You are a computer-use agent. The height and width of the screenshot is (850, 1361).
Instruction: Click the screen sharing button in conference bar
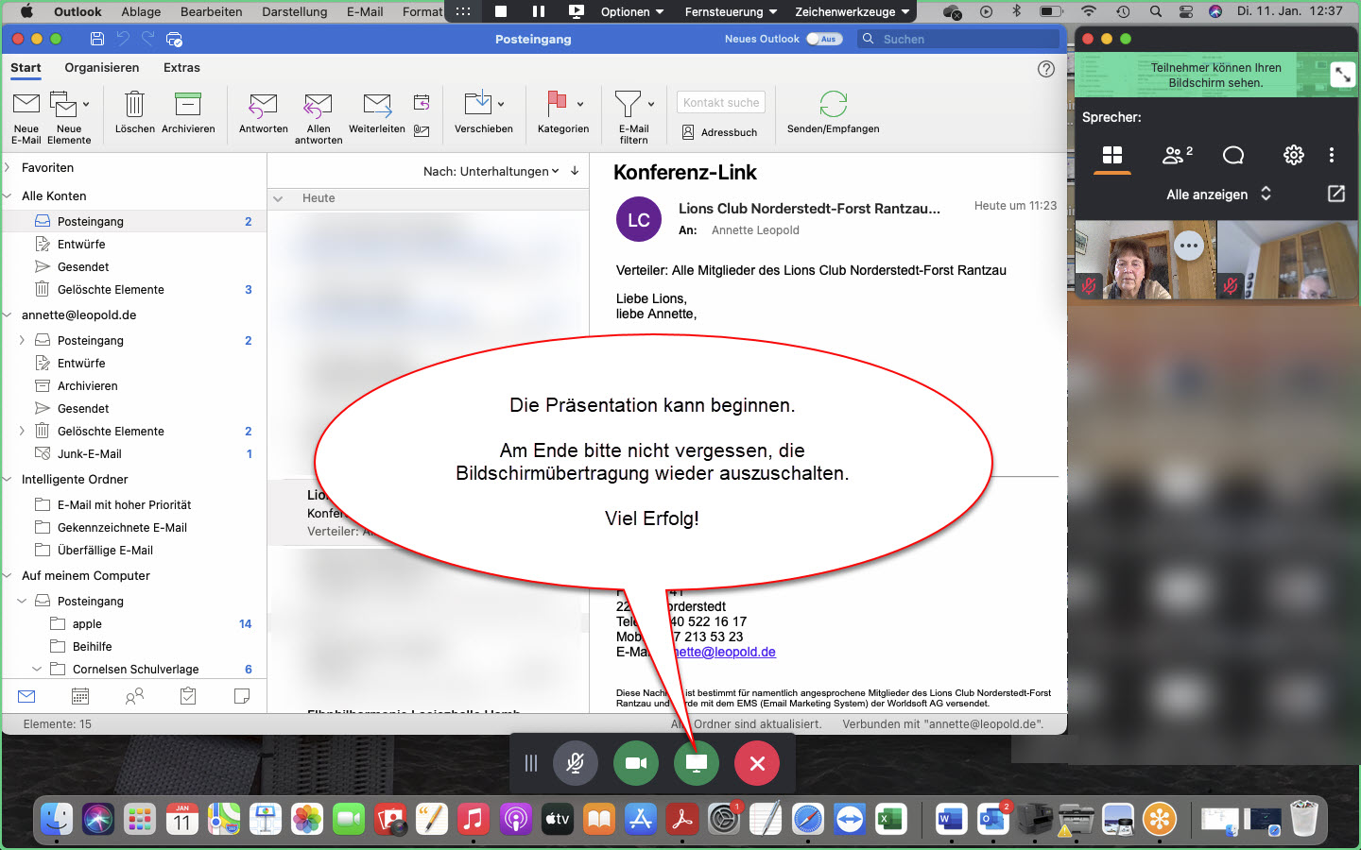(x=697, y=763)
